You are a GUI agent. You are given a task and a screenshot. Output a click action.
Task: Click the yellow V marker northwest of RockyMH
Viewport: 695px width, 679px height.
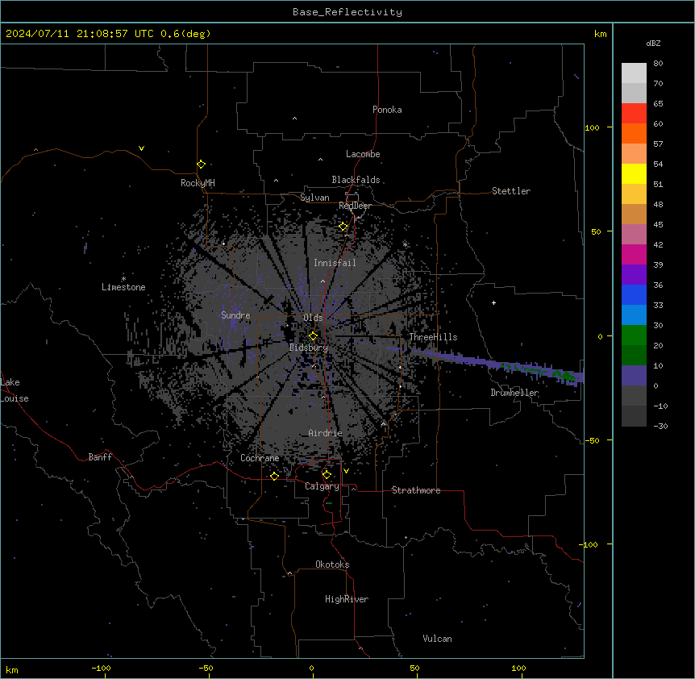point(141,148)
